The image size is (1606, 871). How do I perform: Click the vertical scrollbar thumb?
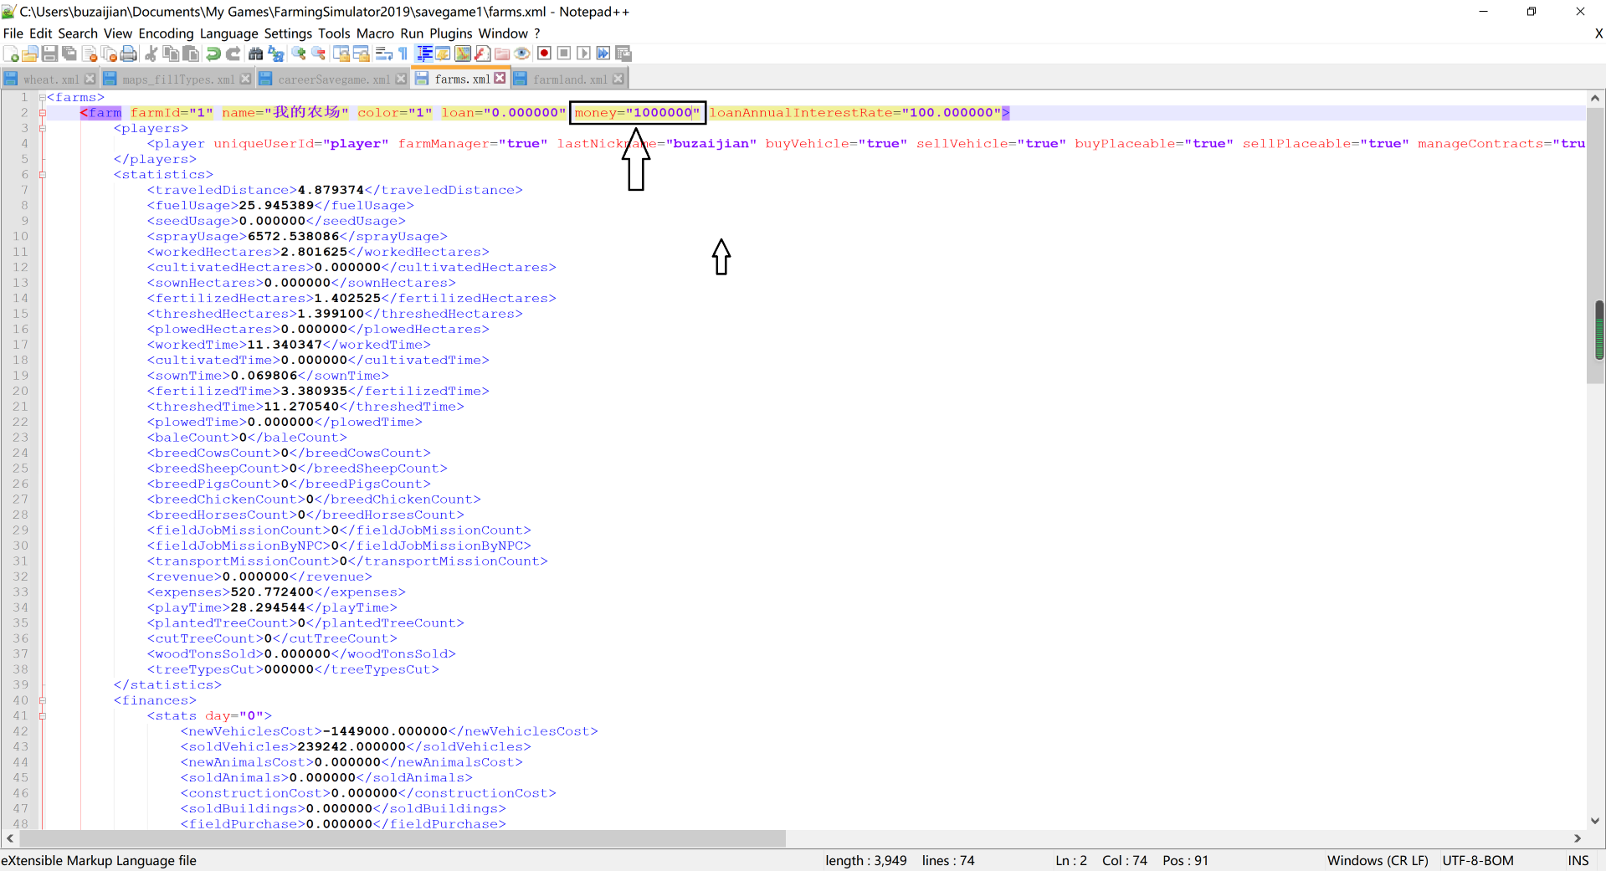click(1595, 245)
